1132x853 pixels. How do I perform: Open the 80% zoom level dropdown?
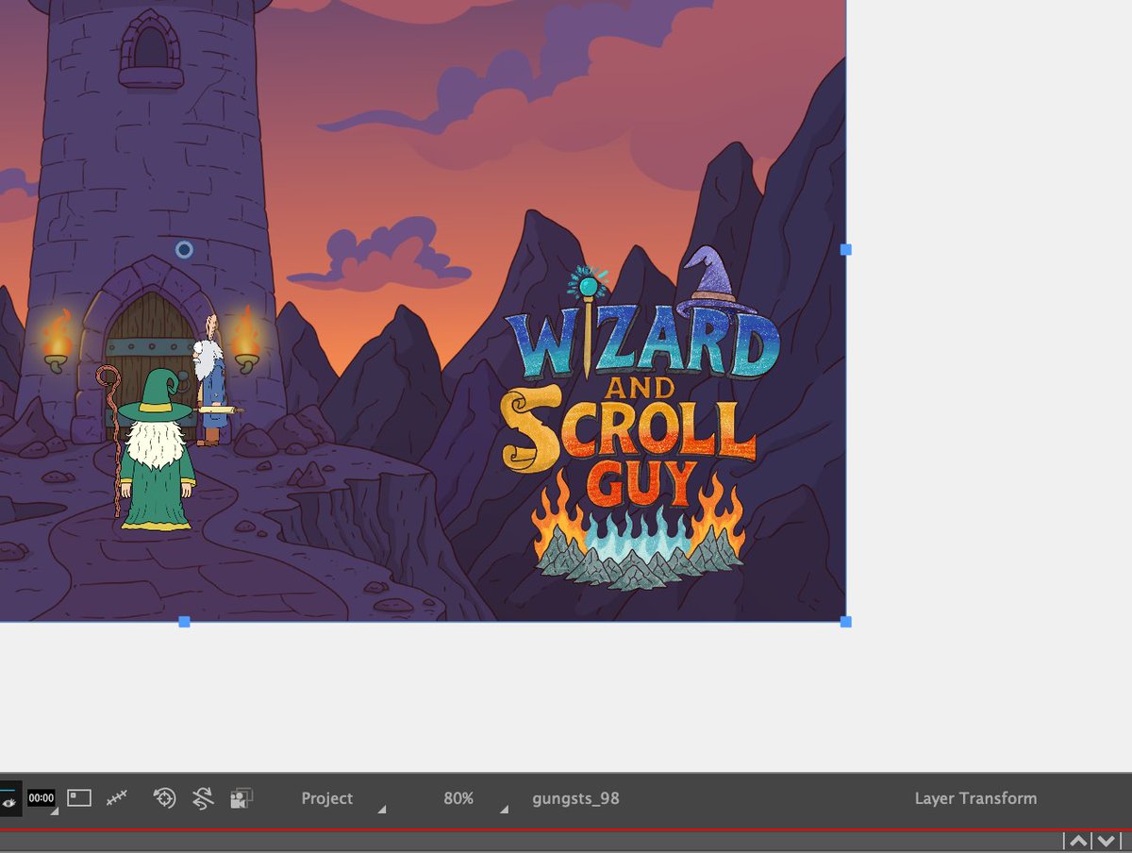475,799
